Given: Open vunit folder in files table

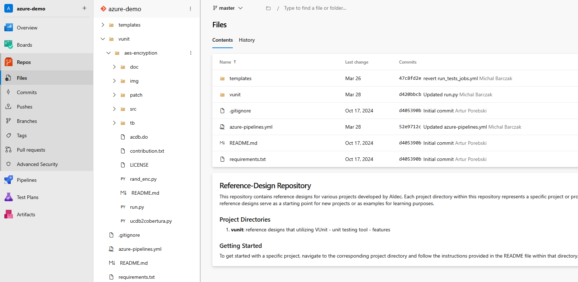Looking at the screenshot, I should [235, 94].
